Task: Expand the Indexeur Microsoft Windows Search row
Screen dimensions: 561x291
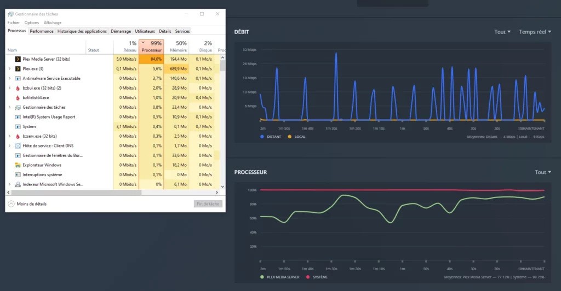Action: click(10, 184)
